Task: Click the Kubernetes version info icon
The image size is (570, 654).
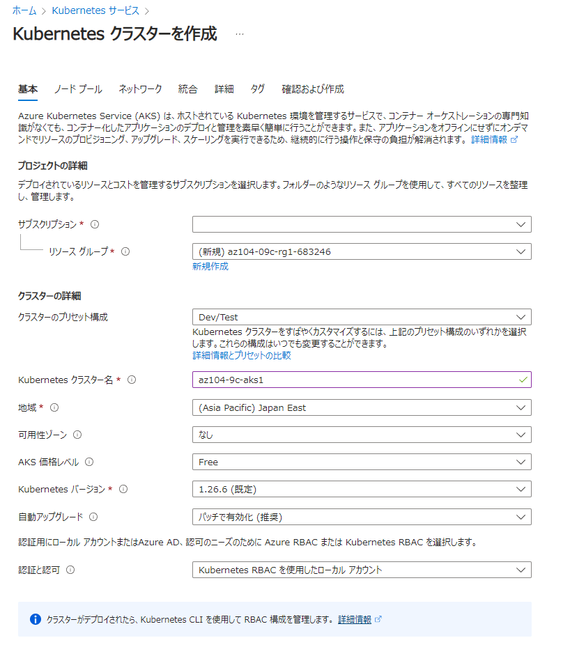Action: [x=123, y=489]
